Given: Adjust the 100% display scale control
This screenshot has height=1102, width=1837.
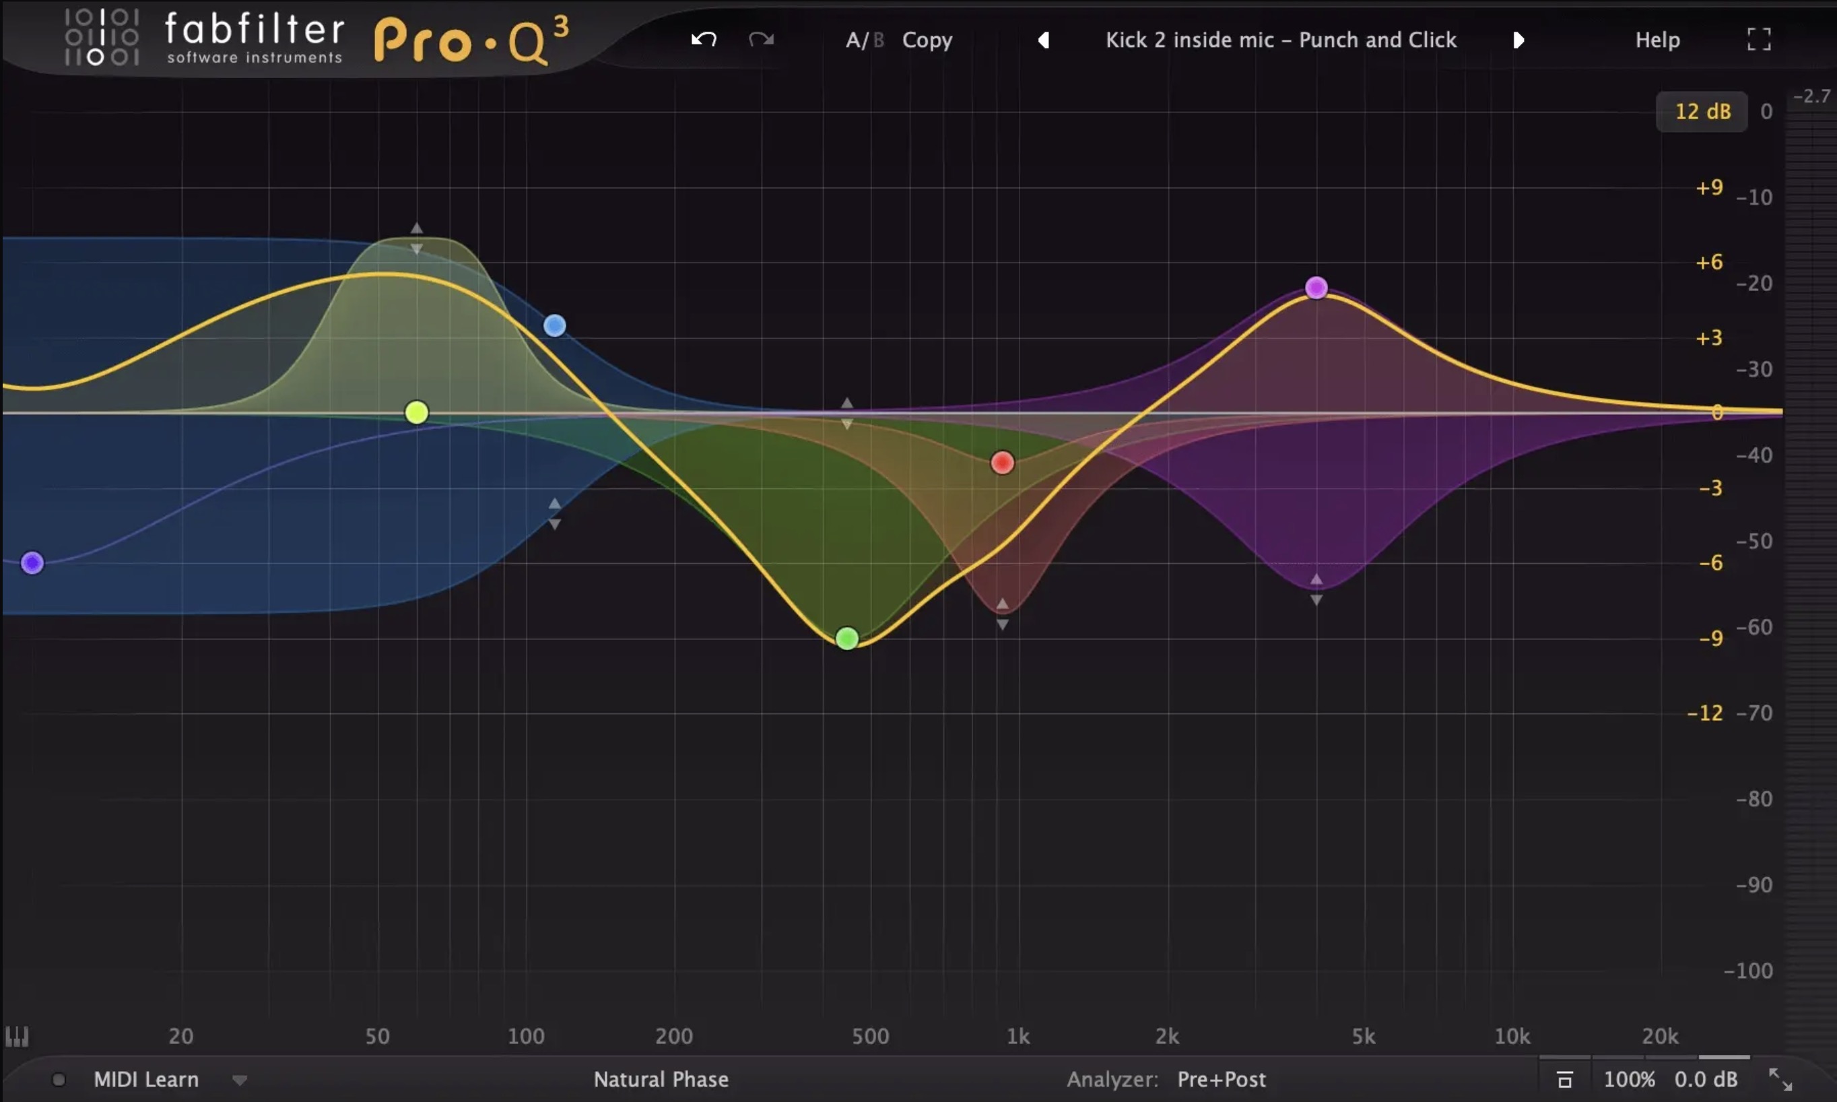Looking at the screenshot, I should (1630, 1079).
